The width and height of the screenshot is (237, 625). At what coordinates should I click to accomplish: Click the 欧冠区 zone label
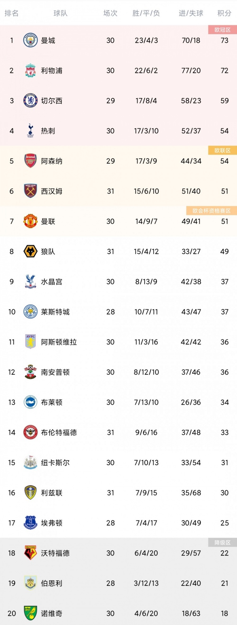click(x=222, y=30)
